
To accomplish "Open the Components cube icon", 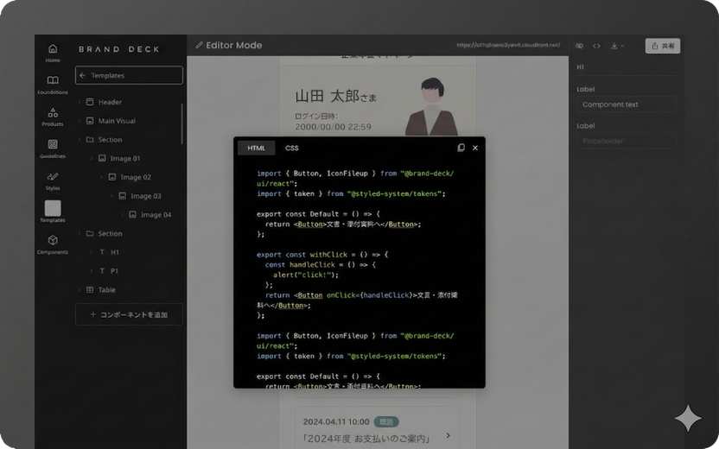I will coord(53,243).
